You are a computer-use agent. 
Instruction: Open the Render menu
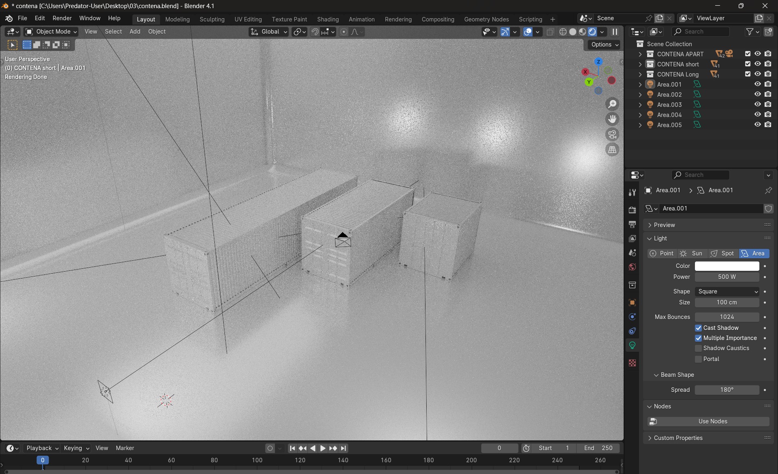62,18
